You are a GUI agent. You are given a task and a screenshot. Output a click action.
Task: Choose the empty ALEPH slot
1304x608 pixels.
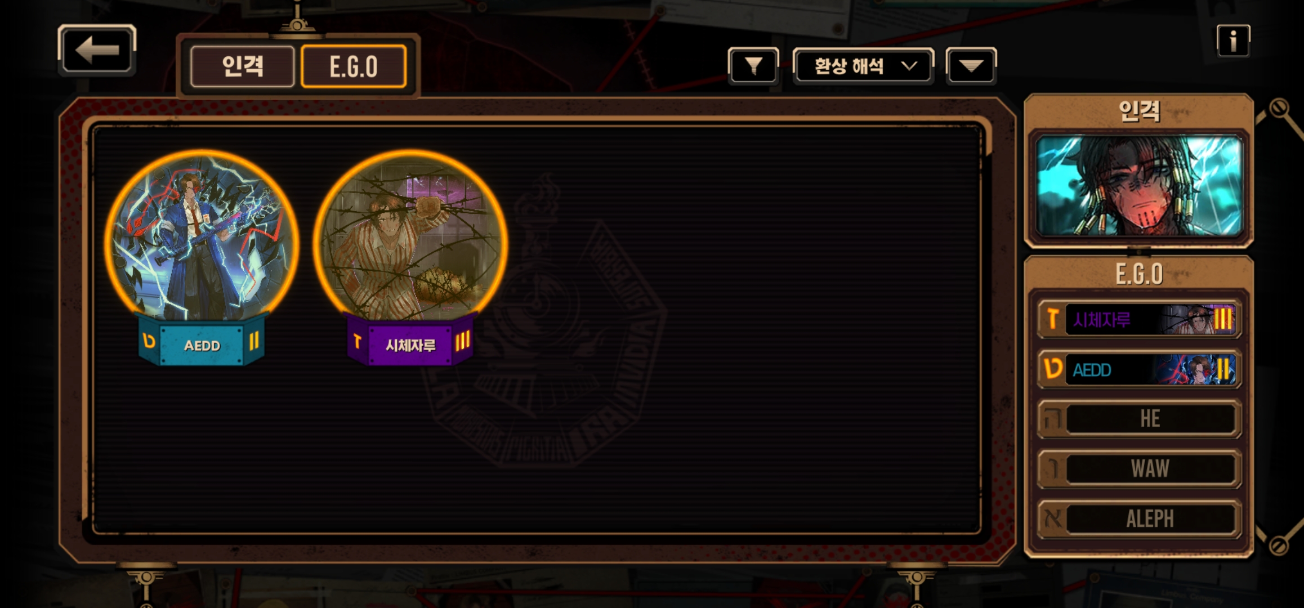(1139, 518)
